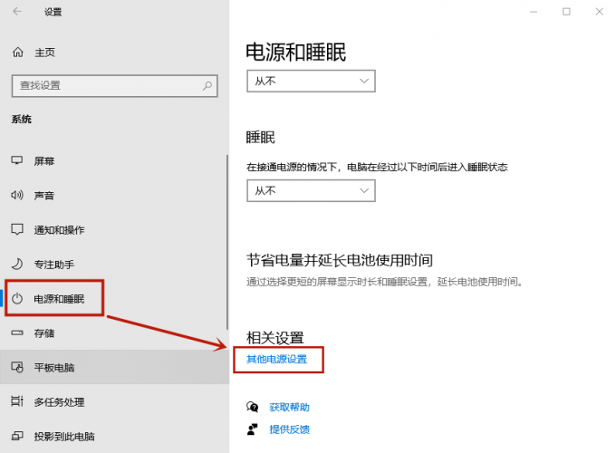
Task: Select the Display (屏幕) monitor icon
Action: tap(17, 160)
